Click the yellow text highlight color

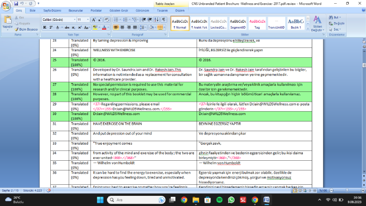[x=95, y=28]
